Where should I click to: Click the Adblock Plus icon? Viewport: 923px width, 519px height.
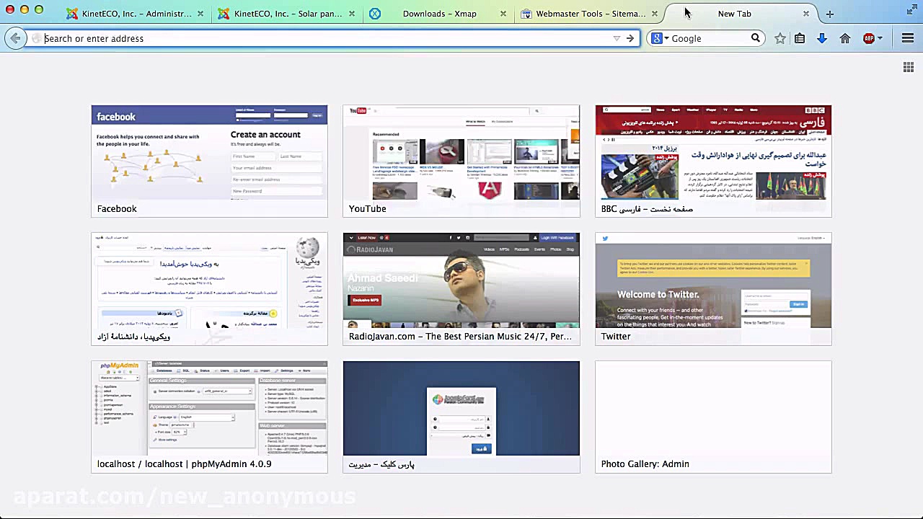point(868,38)
